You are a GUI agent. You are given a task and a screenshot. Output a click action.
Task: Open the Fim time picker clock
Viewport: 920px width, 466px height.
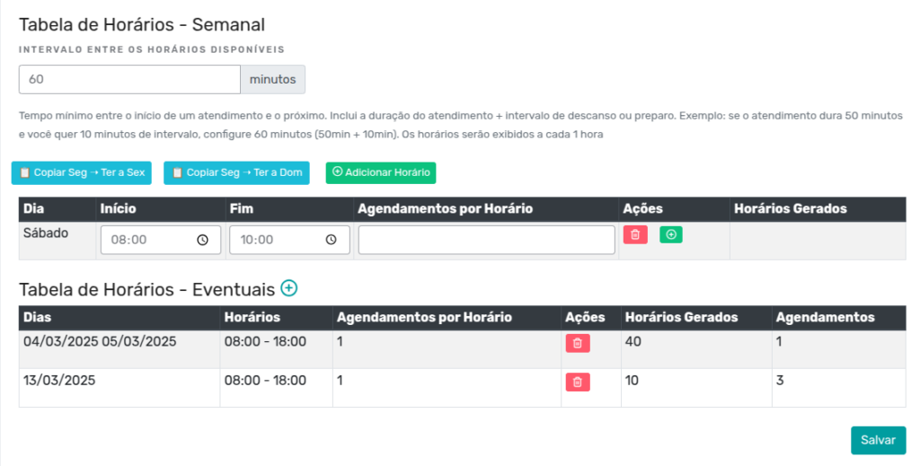click(x=331, y=240)
